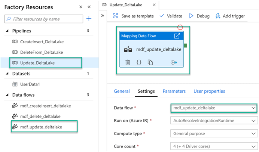The width and height of the screenshot is (259, 152).
Task: Click the plus icon to add resource
Action: 89,19
